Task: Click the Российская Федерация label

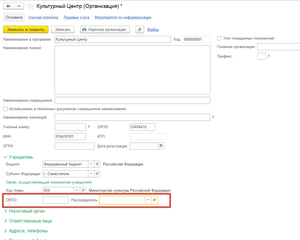Action: pyautogui.click(x=123, y=164)
